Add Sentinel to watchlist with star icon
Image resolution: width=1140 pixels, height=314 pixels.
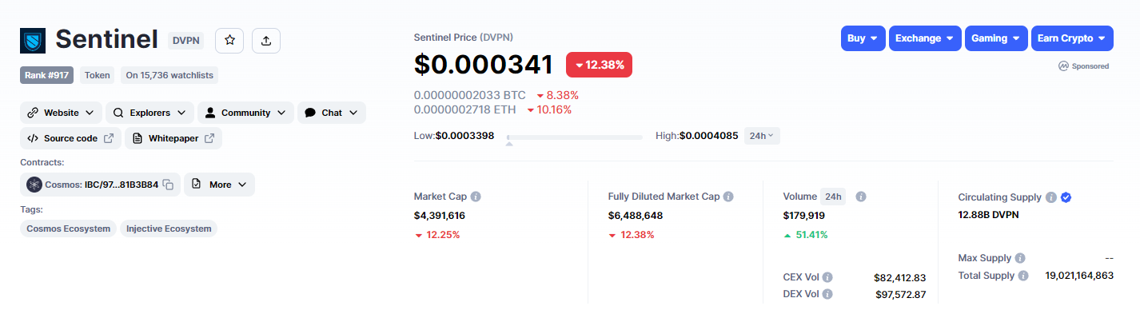(229, 40)
